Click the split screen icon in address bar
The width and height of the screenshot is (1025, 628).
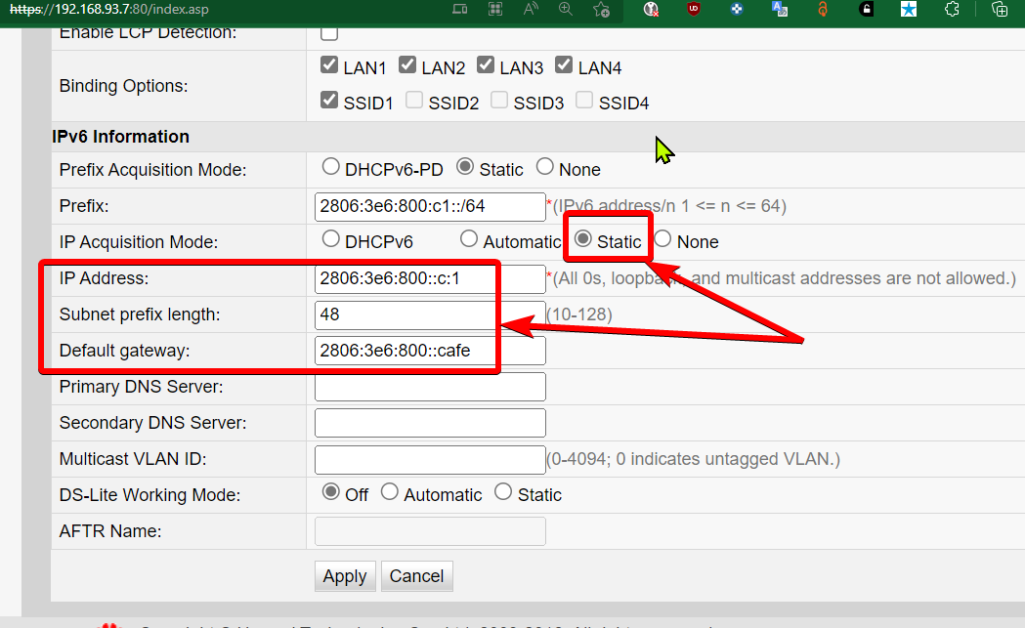click(460, 10)
